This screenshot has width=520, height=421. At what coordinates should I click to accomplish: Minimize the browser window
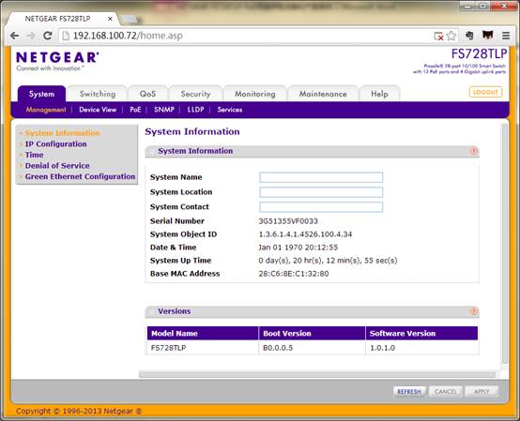468,6
